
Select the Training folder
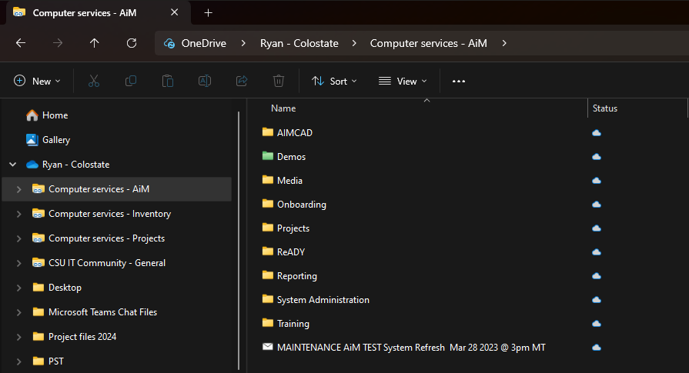coord(293,324)
